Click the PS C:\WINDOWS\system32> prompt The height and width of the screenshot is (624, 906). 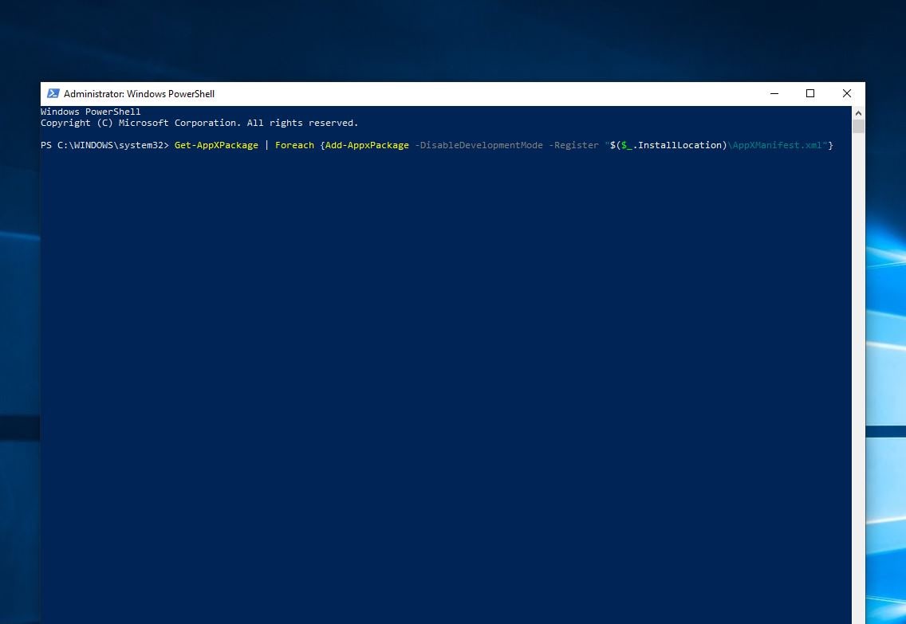pyautogui.click(x=104, y=145)
